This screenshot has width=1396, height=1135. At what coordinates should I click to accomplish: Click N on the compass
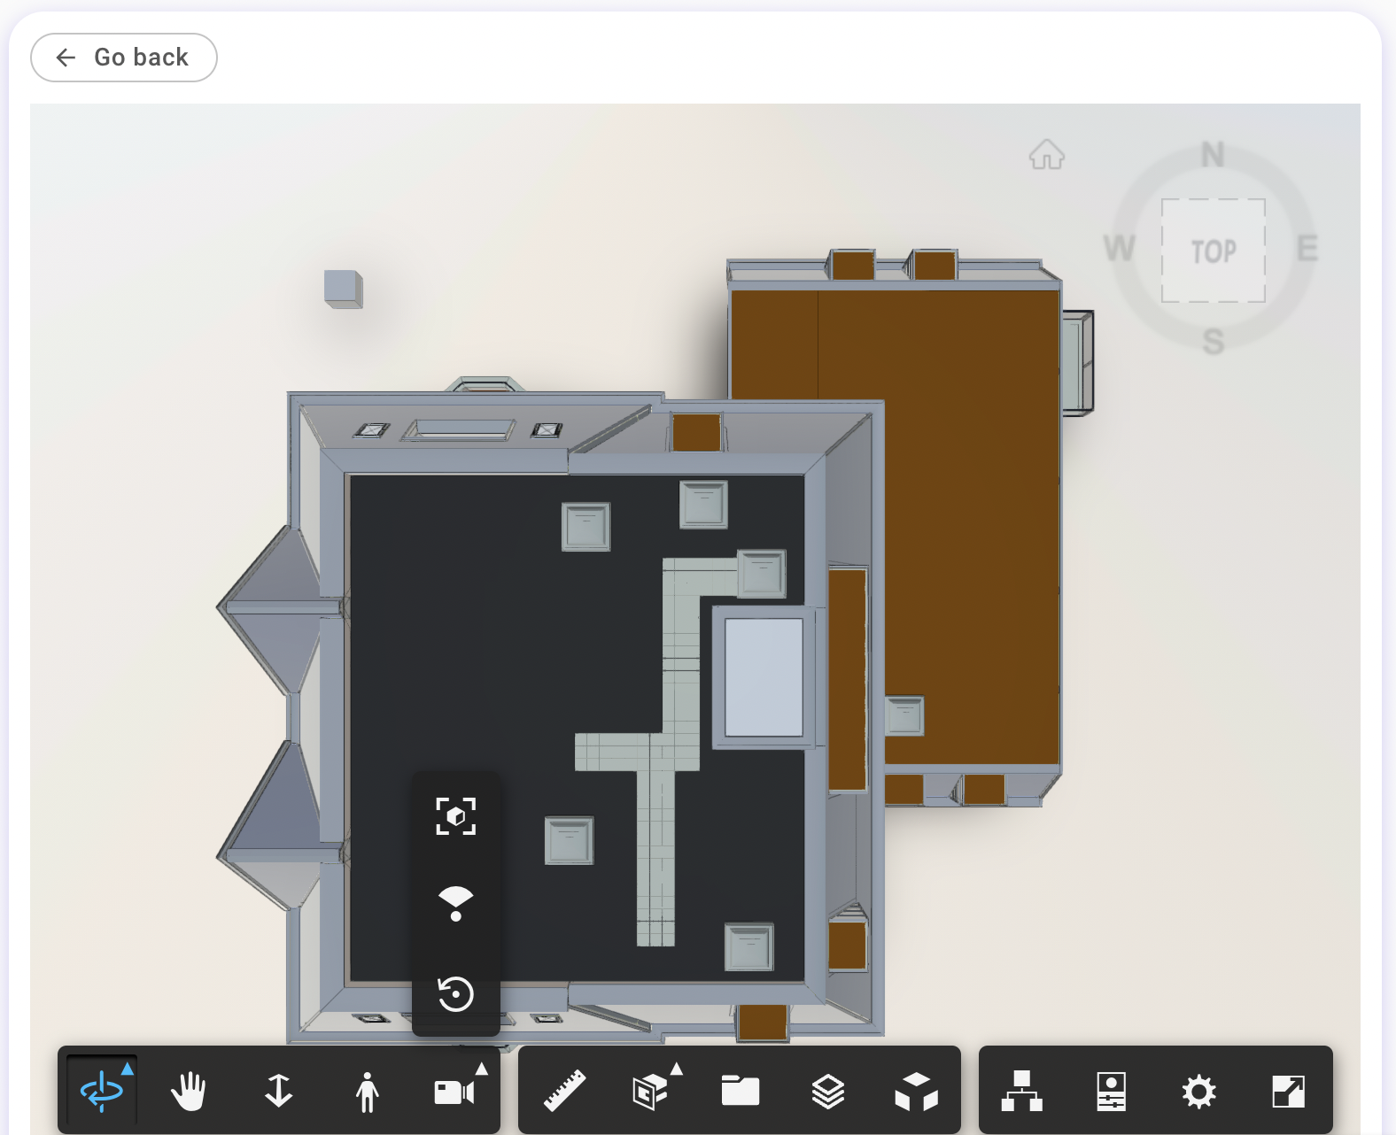point(1214,155)
